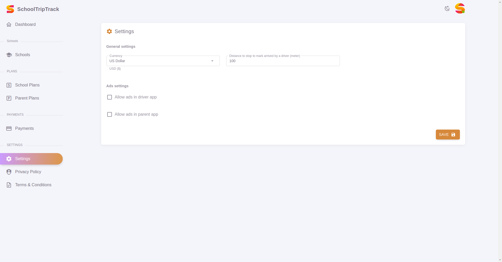Toggle dark mode moon icon
Screen dimensions: 502x262
click(x=447, y=9)
